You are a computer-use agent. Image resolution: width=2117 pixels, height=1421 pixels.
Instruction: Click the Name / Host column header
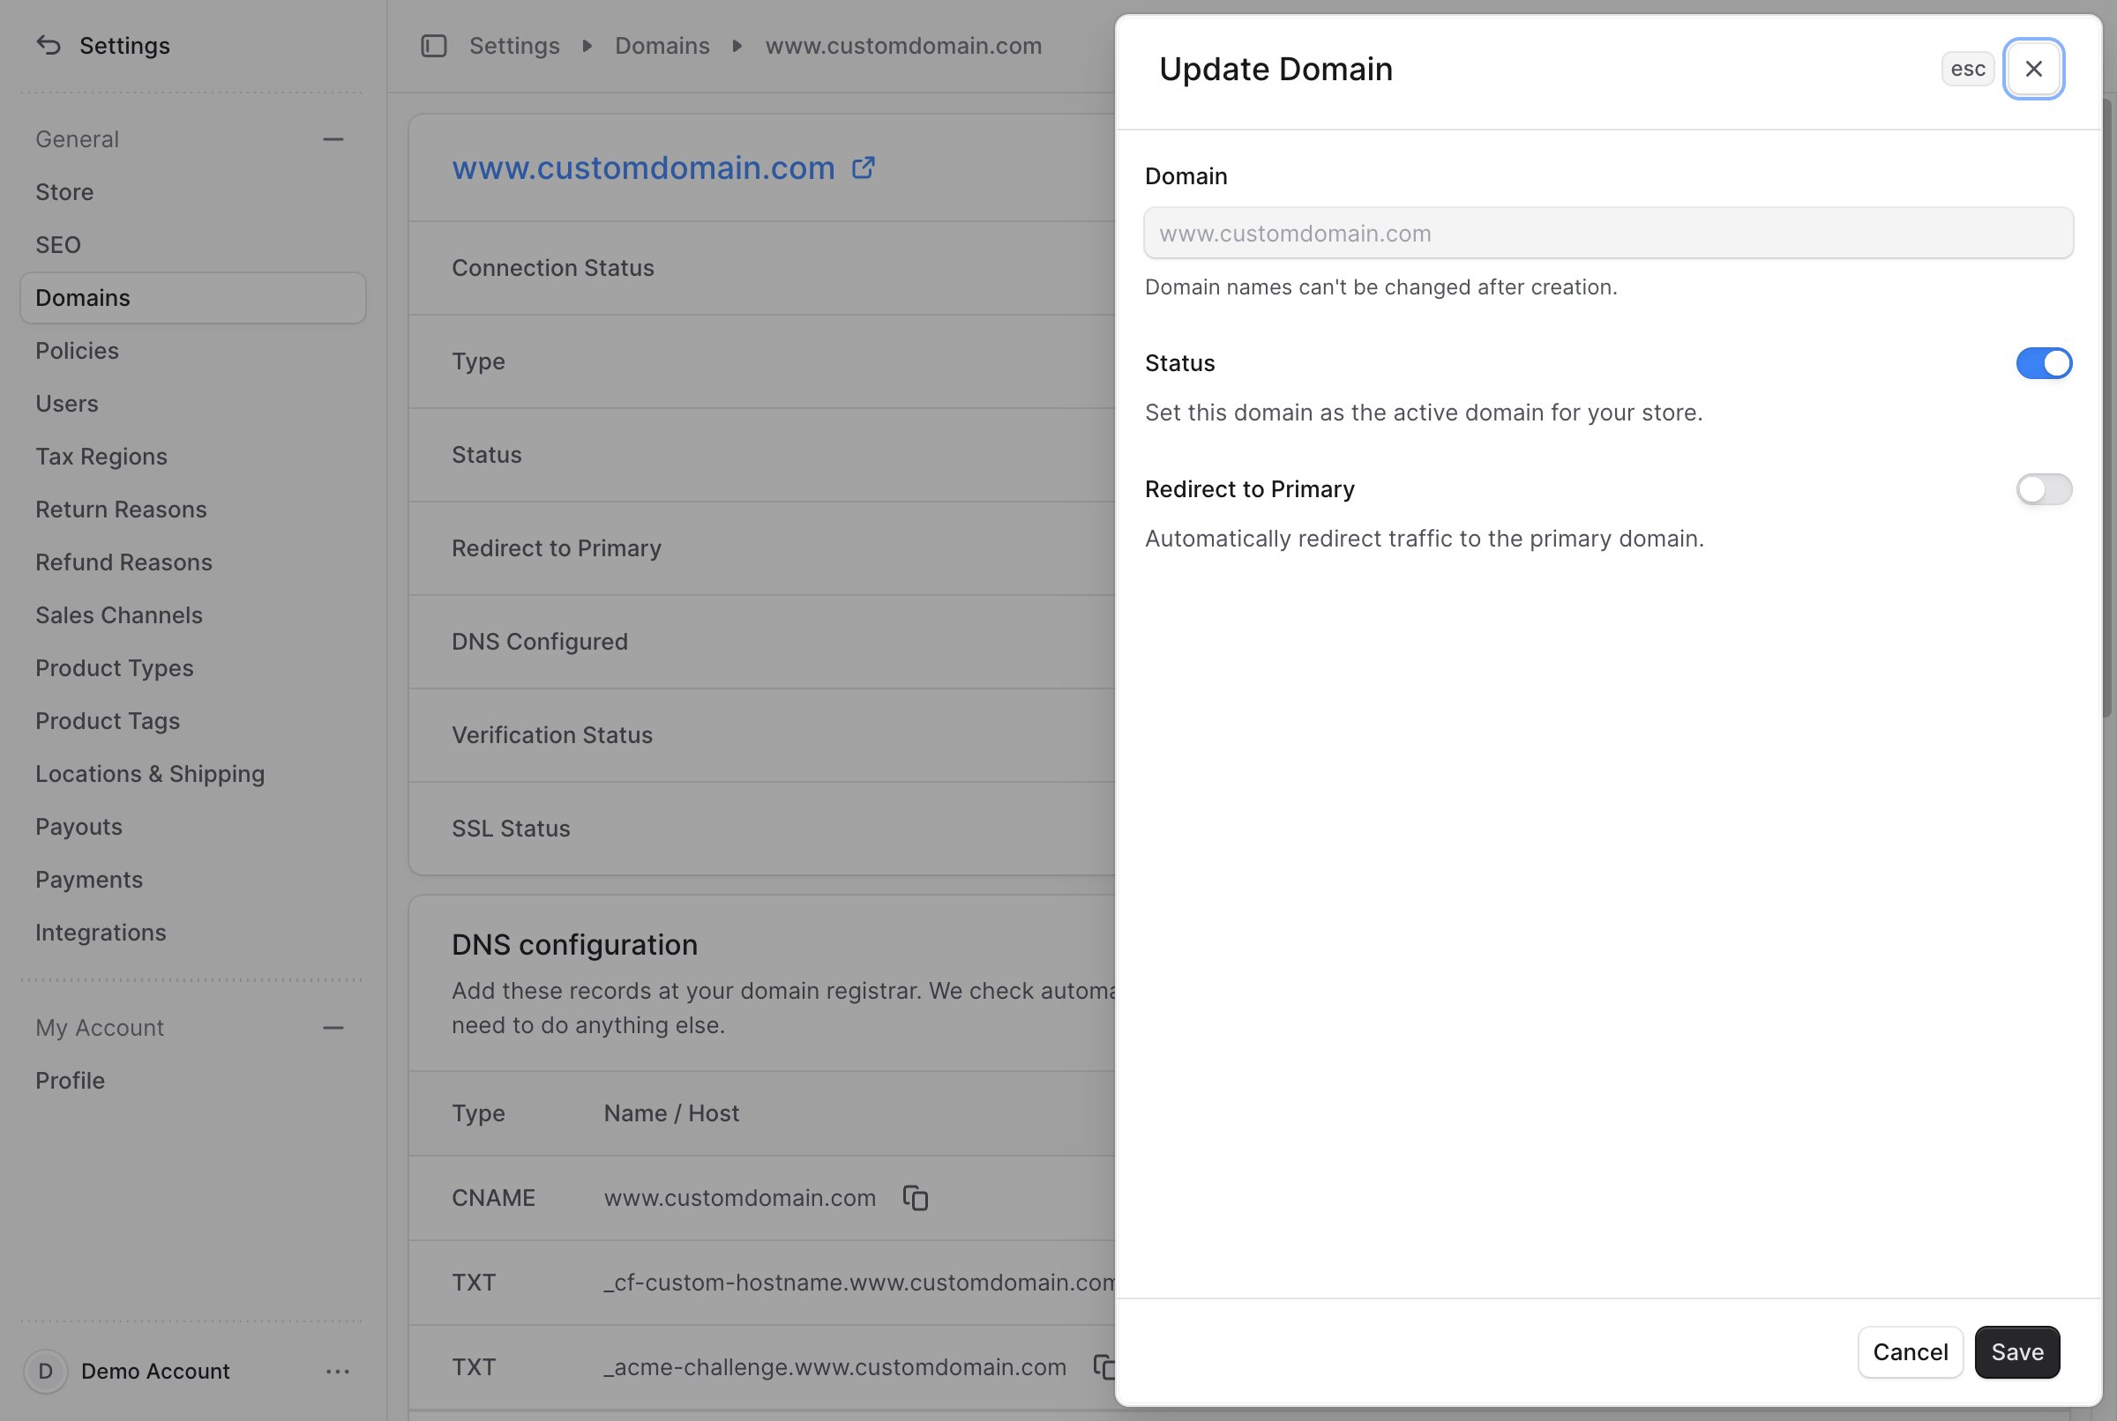pos(672,1112)
